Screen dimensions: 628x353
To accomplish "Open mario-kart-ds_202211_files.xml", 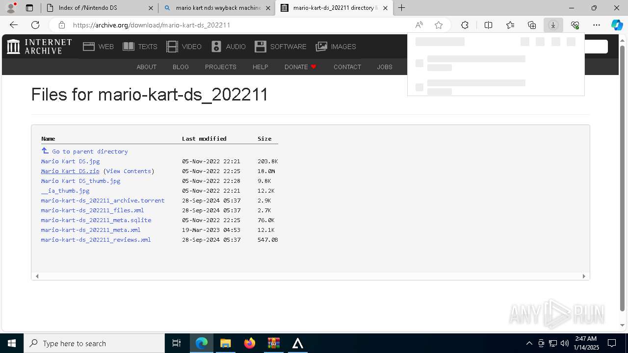I will coord(92,210).
